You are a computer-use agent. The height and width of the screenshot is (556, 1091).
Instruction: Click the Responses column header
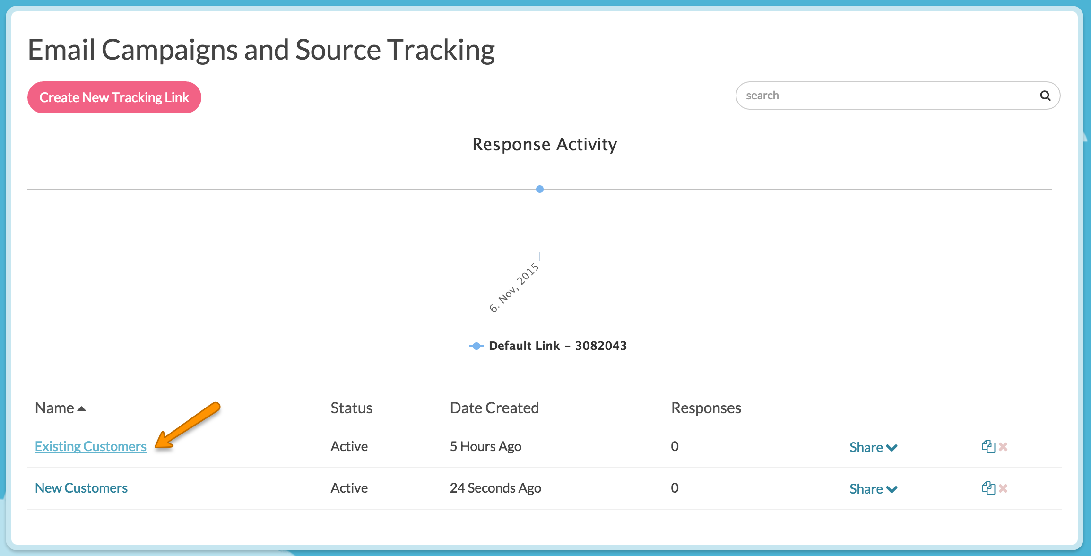706,408
